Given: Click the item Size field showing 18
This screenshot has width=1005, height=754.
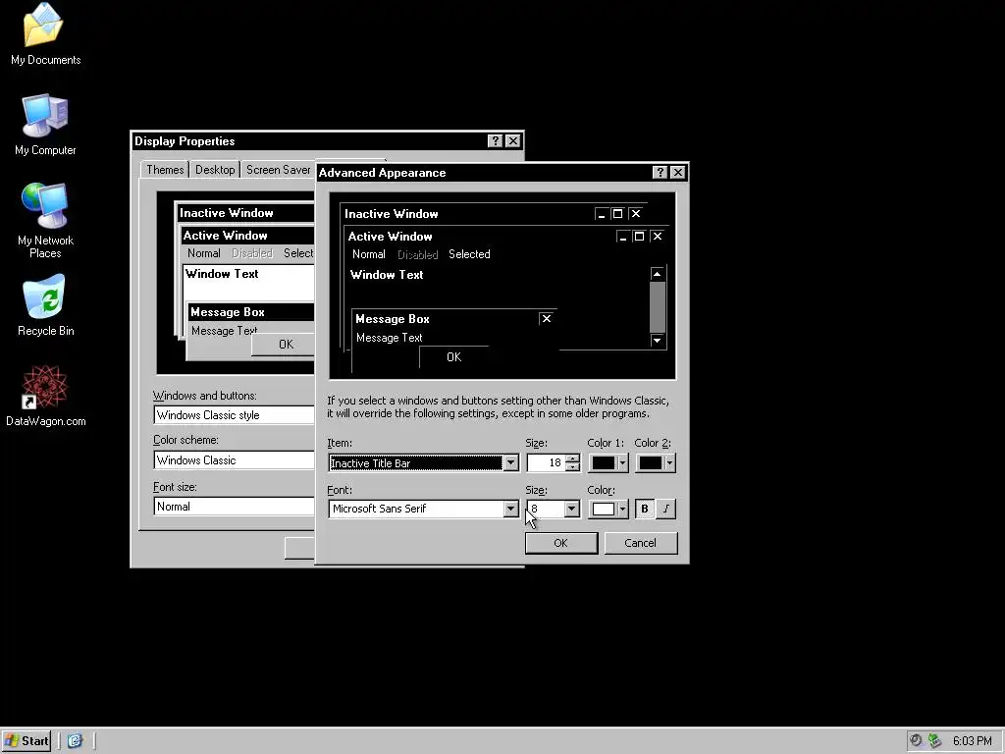Looking at the screenshot, I should click(546, 463).
